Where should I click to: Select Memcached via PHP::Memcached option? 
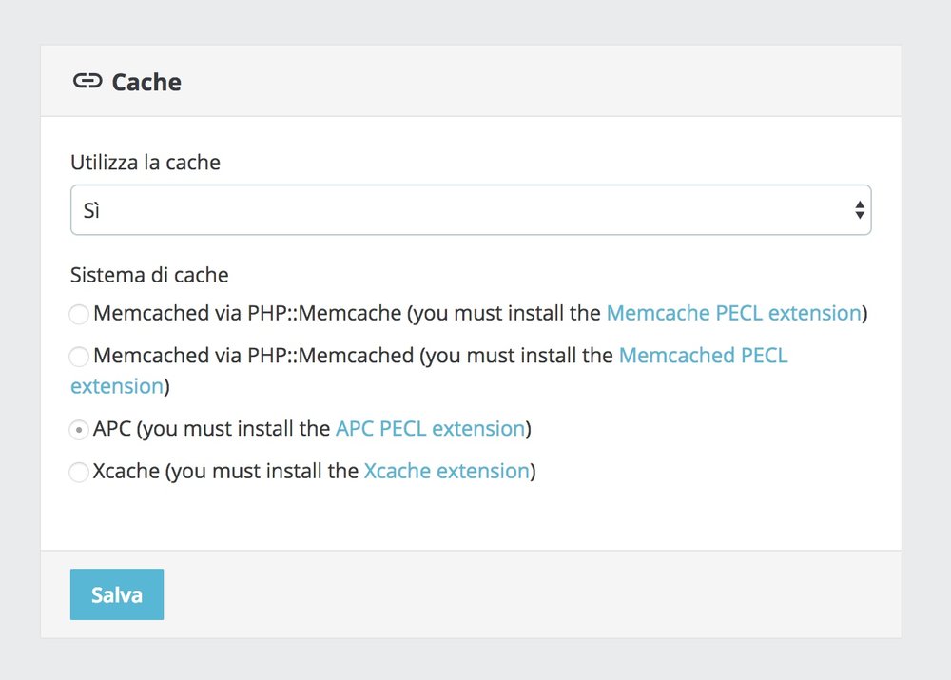pos(79,357)
